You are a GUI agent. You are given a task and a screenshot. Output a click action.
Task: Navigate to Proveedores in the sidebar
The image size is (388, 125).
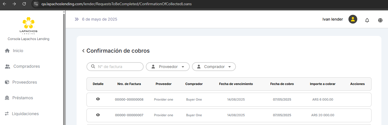(x=24, y=82)
